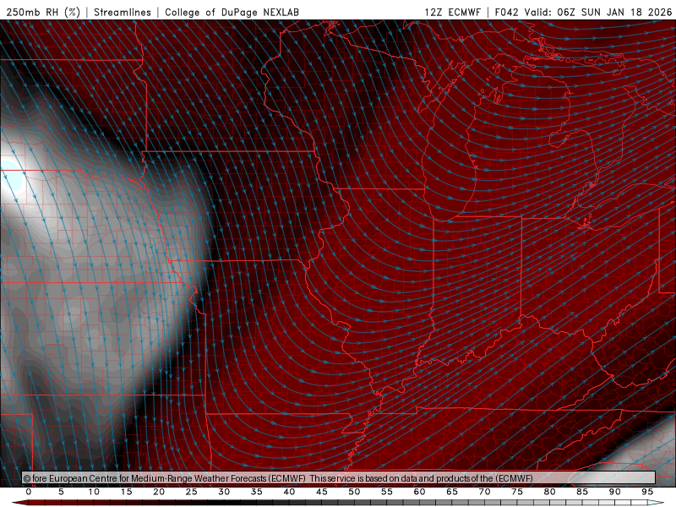Click the '25' value on color scale
This screenshot has height=507, width=676.
click(192, 492)
